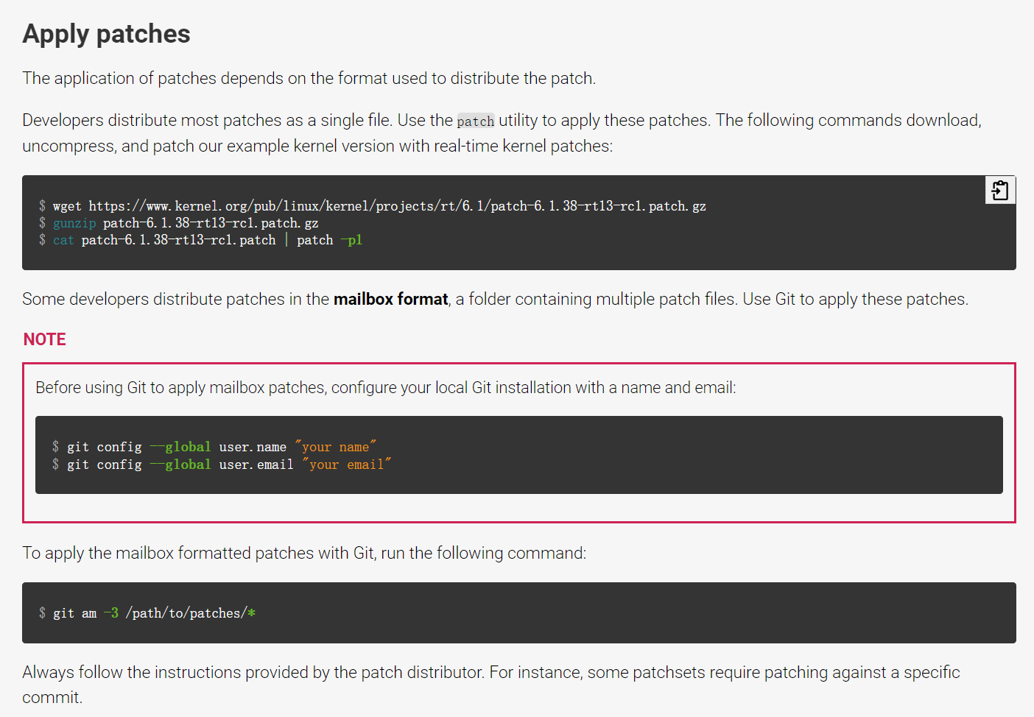The height and width of the screenshot is (717, 1034).
Task: Click the red NOTE label
Action: tap(45, 339)
